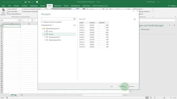
Task: Open the Verbindungen tab in the side pane
Action: coord(145,29)
